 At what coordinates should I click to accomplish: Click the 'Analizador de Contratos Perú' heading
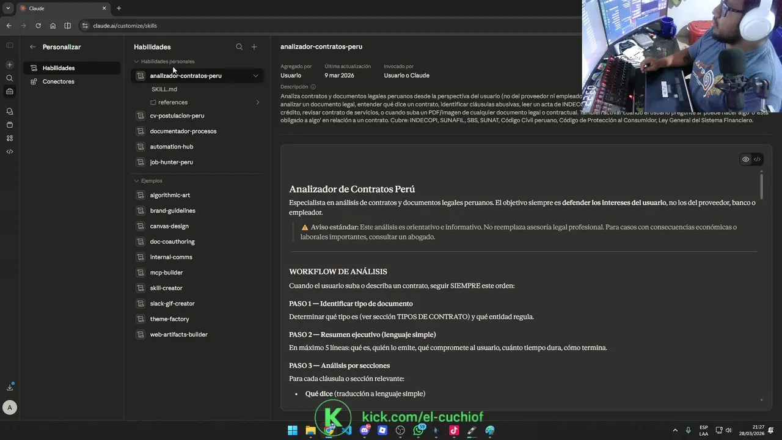pyautogui.click(x=352, y=189)
